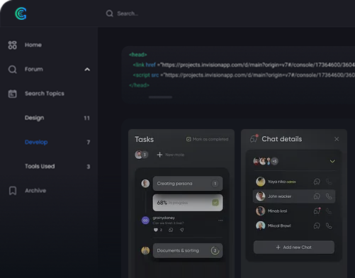Click the New mate label
Screen dimensions: 355x278
pyautogui.click(x=175, y=155)
